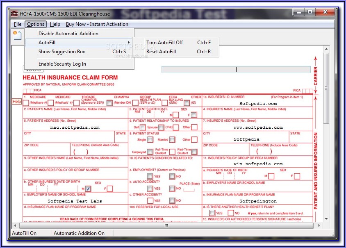Image resolution: width=346 pixels, height=248 pixels.
Task: Choose Disable Automatic Addition
Action: [68, 34]
